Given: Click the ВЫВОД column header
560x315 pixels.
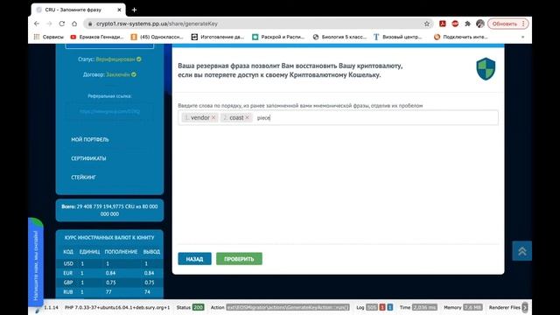Looking at the screenshot, I should pyautogui.click(x=151, y=252).
